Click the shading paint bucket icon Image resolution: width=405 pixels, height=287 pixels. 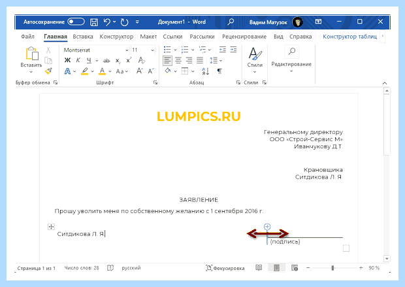tap(168, 71)
